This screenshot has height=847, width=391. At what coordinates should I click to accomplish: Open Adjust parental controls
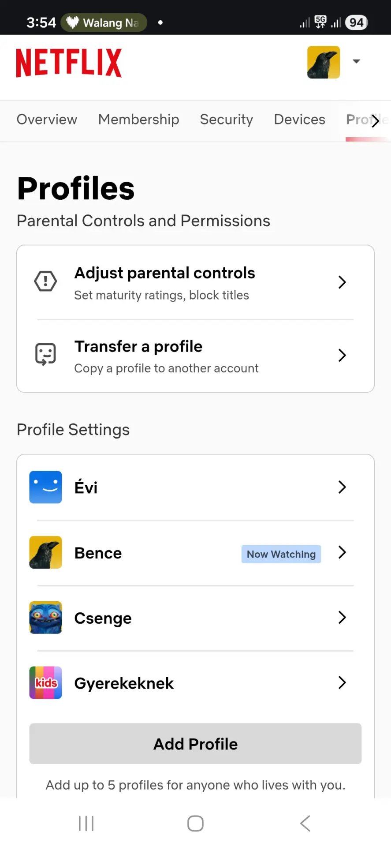[195, 282]
